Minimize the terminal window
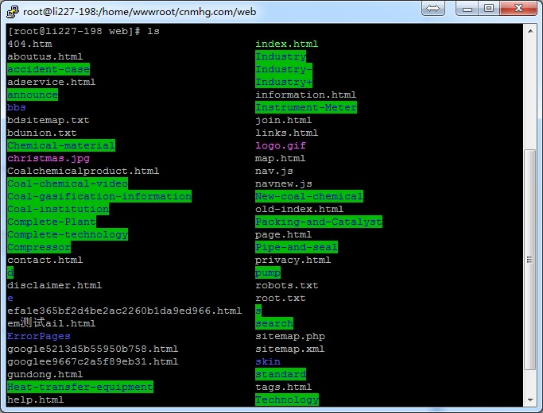This screenshot has height=413, width=543. point(466,9)
